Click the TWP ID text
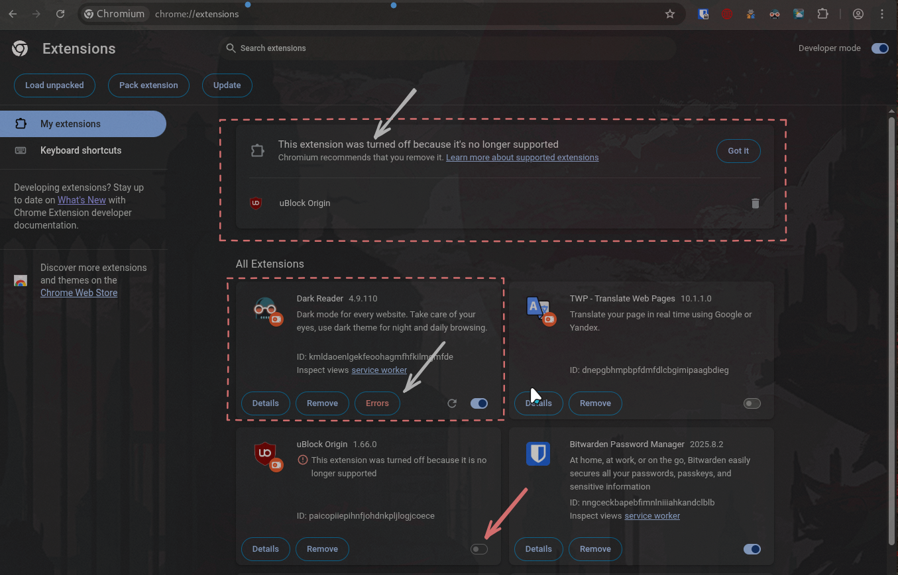898x575 pixels. pos(649,370)
